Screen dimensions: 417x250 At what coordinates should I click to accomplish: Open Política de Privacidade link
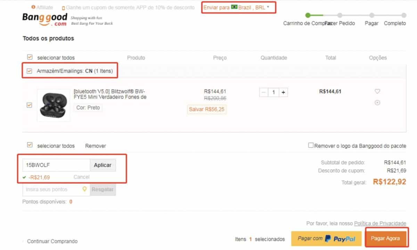point(379,224)
